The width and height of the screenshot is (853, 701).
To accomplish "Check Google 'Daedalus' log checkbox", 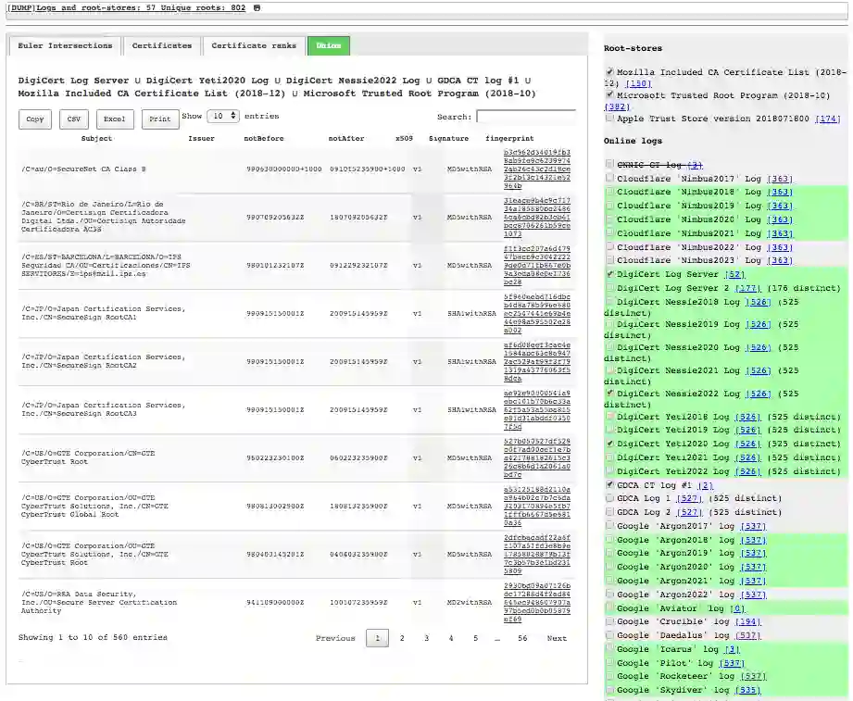I will (609, 634).
